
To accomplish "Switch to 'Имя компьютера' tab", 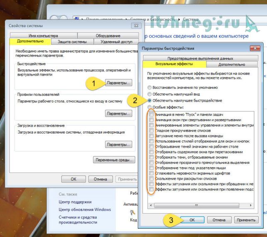I will click(44, 36).
